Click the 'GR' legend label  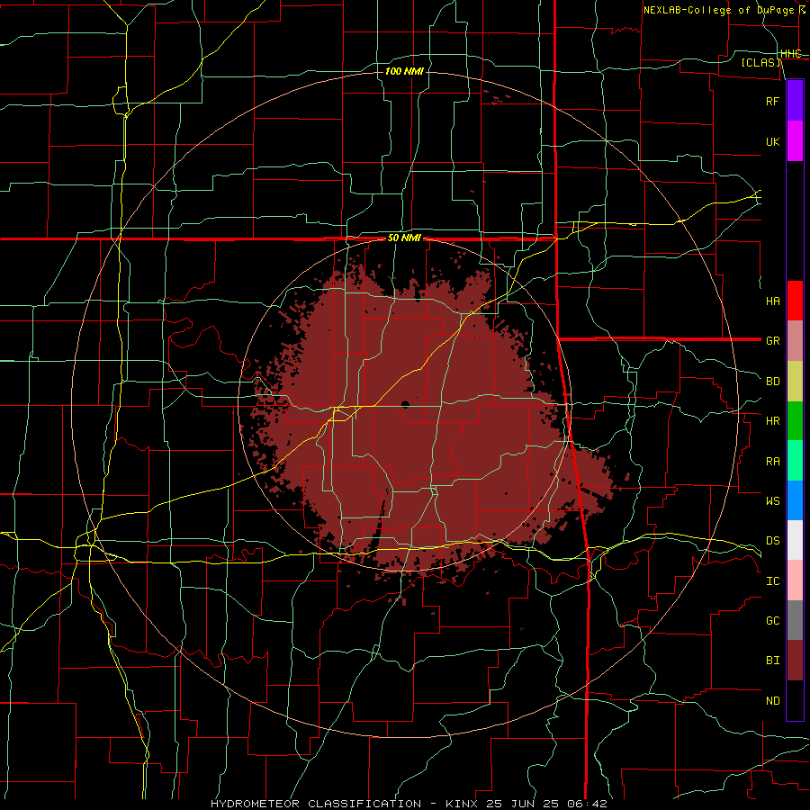point(772,341)
